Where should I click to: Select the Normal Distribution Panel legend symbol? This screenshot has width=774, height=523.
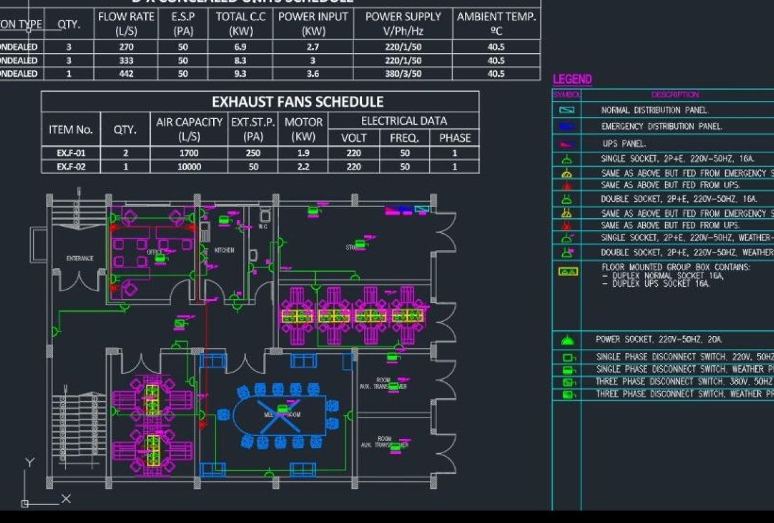click(566, 110)
